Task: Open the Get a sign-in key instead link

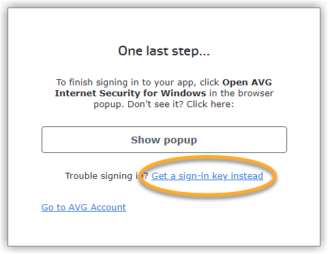Action: pos(207,176)
